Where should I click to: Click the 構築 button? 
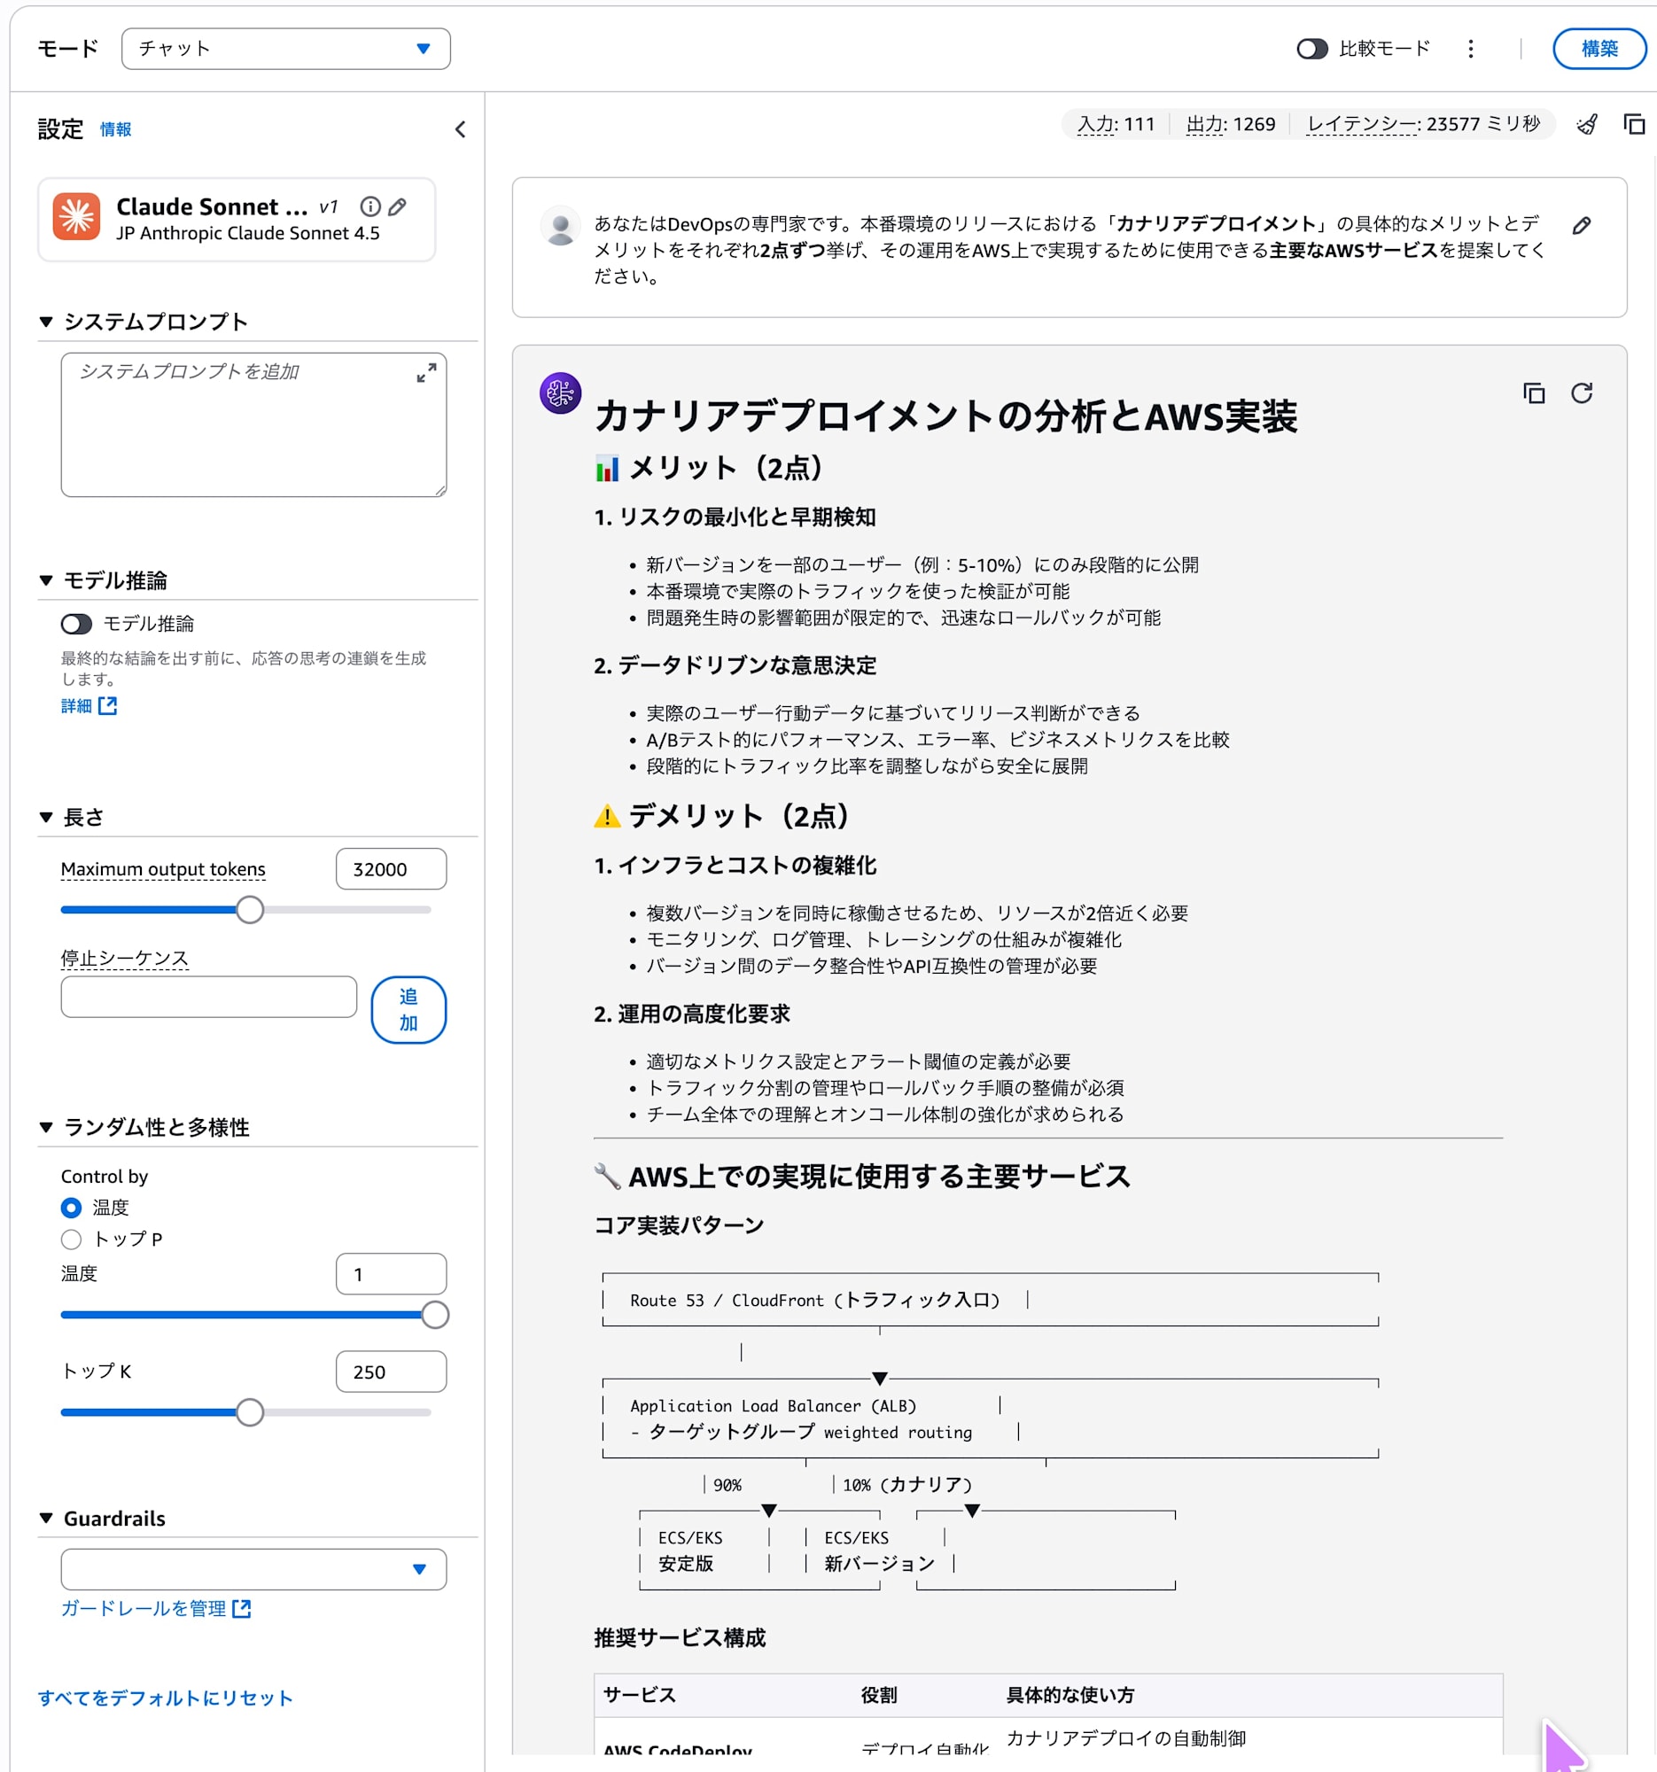tap(1599, 49)
